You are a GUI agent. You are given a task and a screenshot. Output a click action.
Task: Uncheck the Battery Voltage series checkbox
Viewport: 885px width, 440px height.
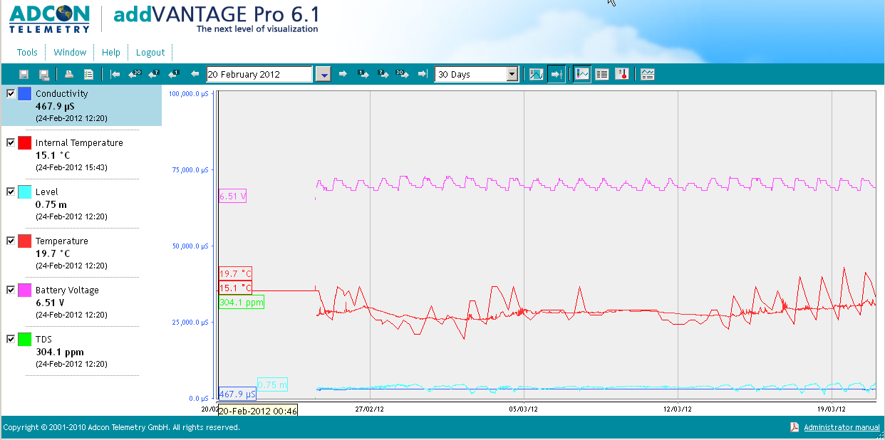[11, 290]
